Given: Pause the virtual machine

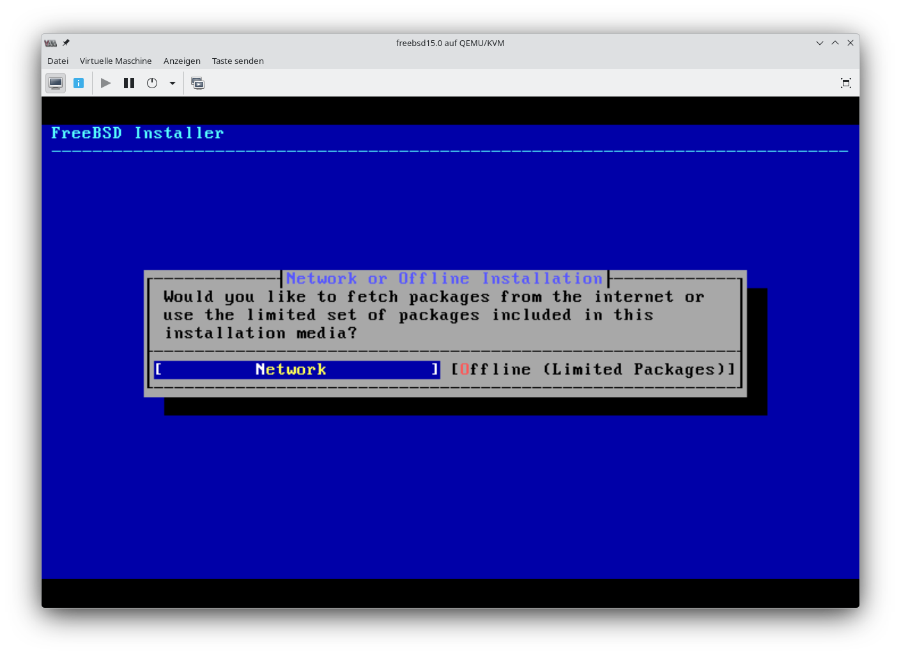Looking at the screenshot, I should [129, 83].
